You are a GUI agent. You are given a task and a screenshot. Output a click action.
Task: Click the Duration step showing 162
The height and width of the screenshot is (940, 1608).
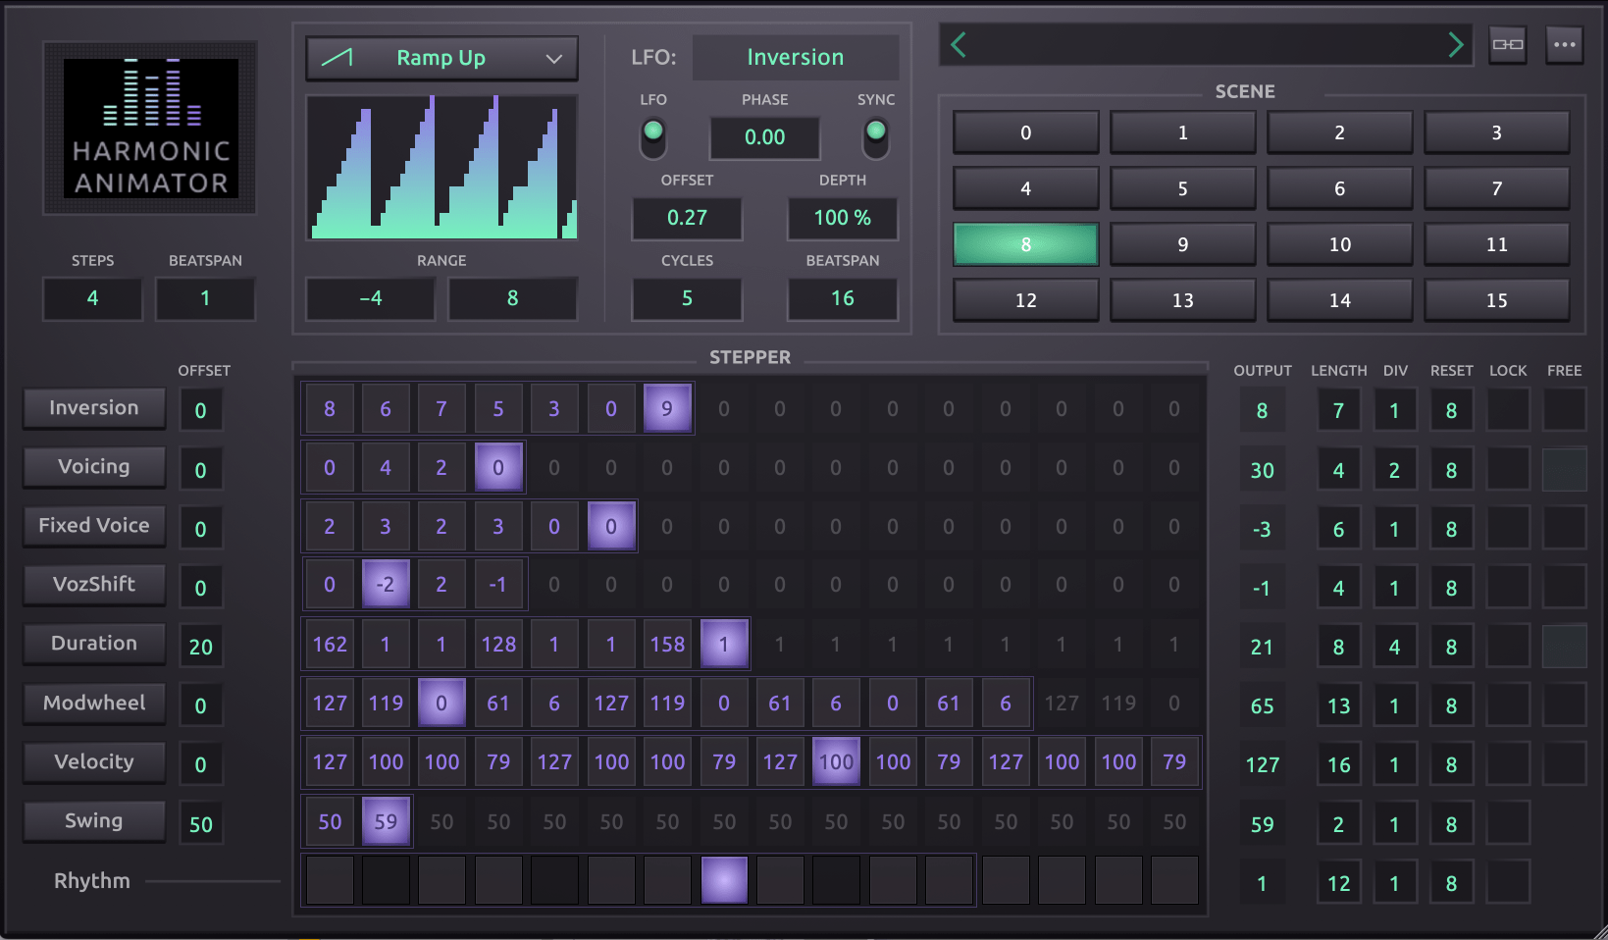point(330,645)
